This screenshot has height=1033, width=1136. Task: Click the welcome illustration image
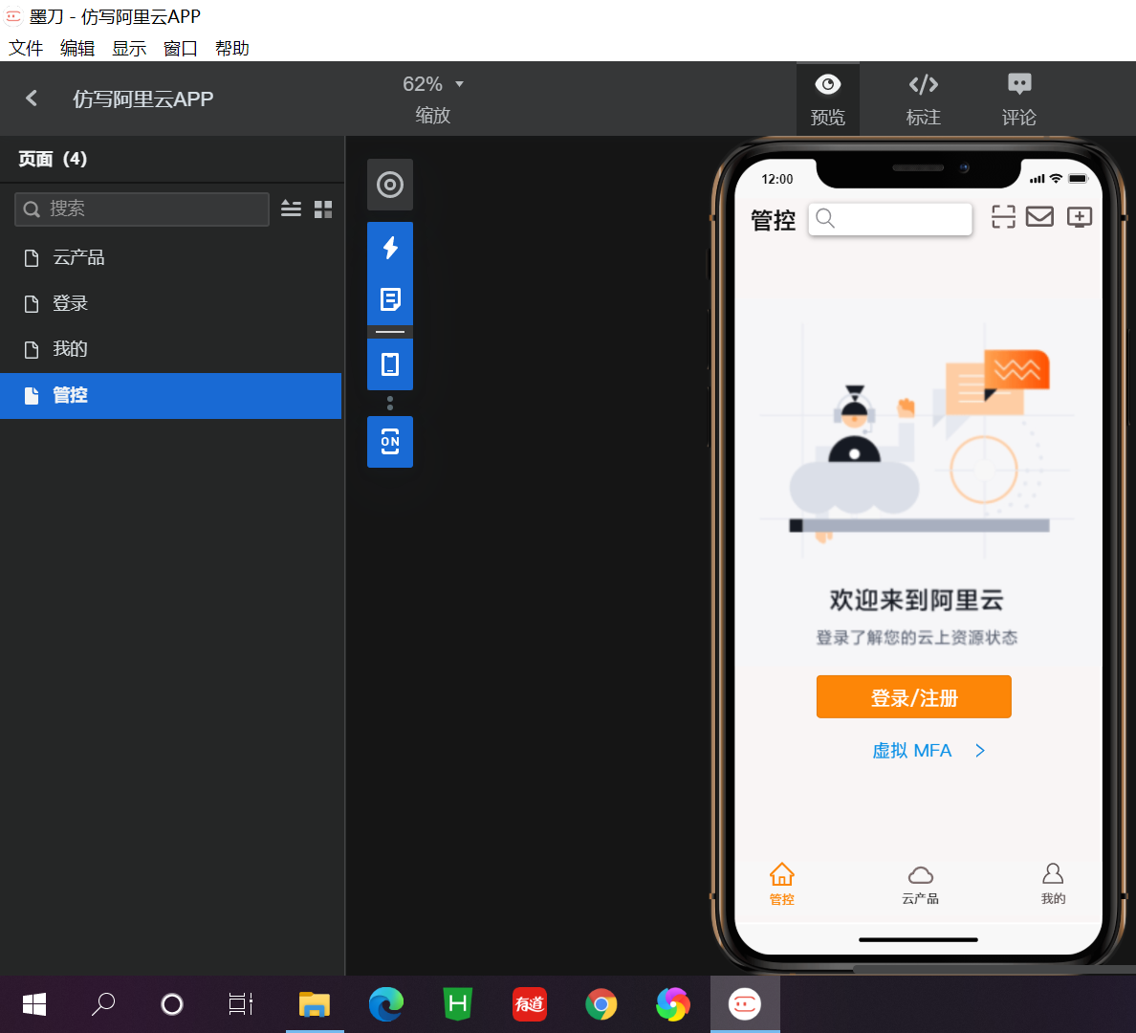pos(918,440)
